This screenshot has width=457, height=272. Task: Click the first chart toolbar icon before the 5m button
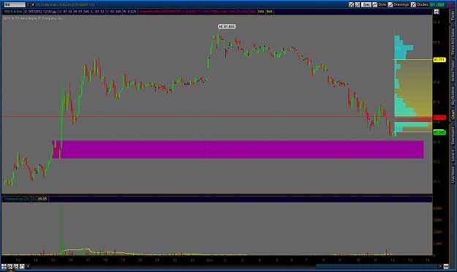tap(351, 4)
